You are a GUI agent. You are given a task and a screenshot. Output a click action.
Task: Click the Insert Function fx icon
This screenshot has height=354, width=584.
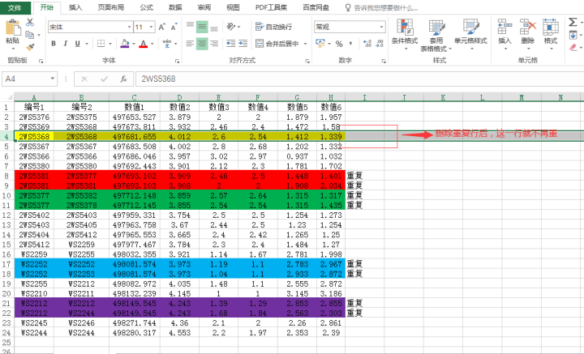click(x=123, y=79)
